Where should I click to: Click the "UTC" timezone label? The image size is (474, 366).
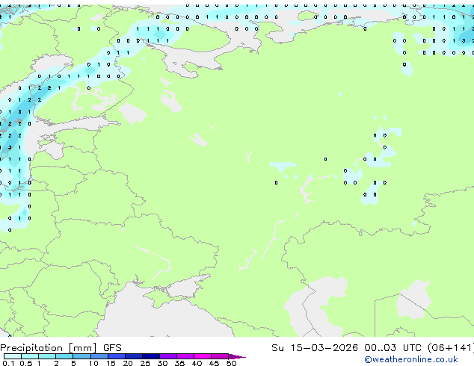coord(412,348)
